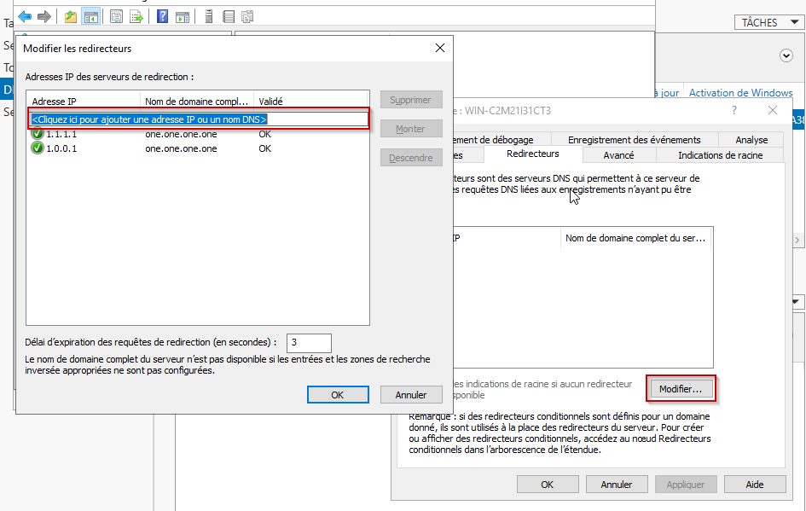Click the expiration delay seconds field
The width and height of the screenshot is (806, 511).
pyautogui.click(x=309, y=342)
